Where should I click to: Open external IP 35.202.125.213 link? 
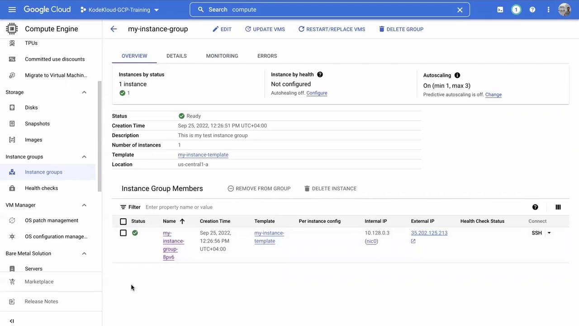point(429,233)
